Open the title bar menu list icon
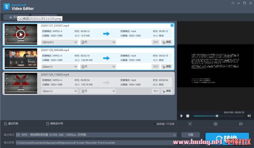This screenshot has width=254, height=148. coord(233,3)
